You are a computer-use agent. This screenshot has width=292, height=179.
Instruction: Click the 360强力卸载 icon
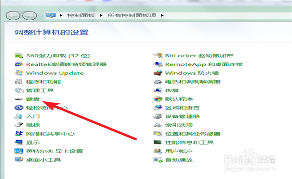click(x=19, y=55)
